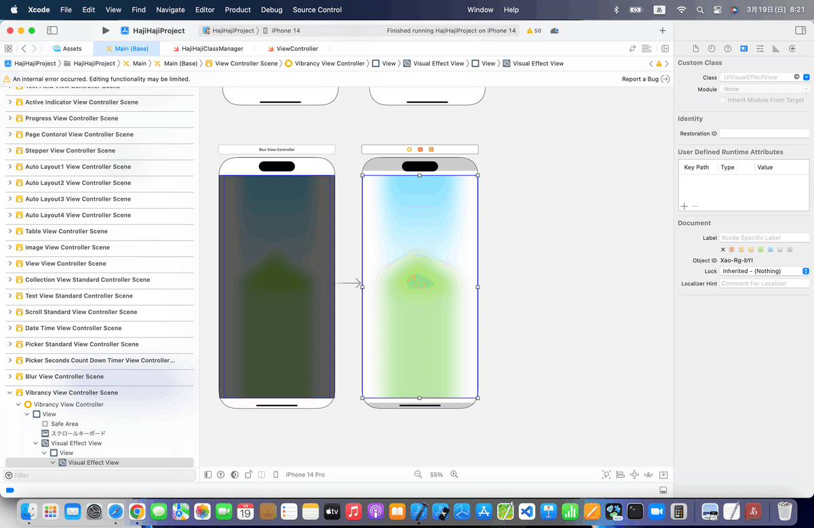Enable Inherit Module From Target checkbox
The image size is (814, 528).
[722, 100]
